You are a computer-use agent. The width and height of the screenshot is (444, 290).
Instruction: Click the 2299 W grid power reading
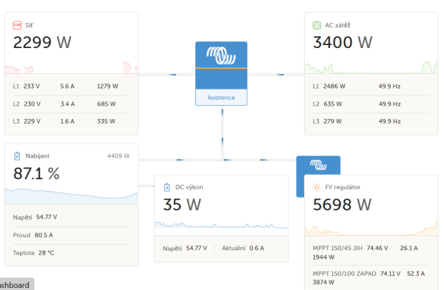(x=42, y=42)
